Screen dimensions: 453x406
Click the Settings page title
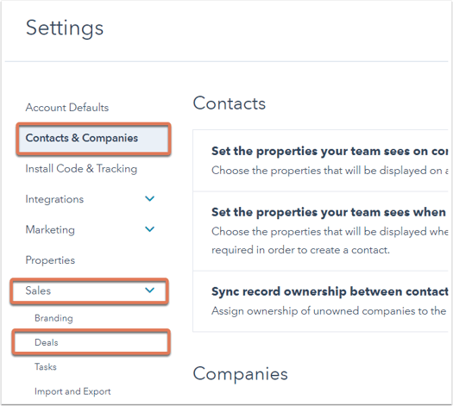pos(65,28)
